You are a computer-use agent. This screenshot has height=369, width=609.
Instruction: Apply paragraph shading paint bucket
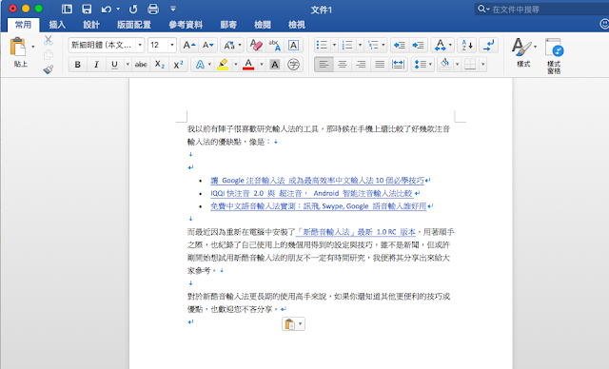pyautogui.click(x=445, y=65)
